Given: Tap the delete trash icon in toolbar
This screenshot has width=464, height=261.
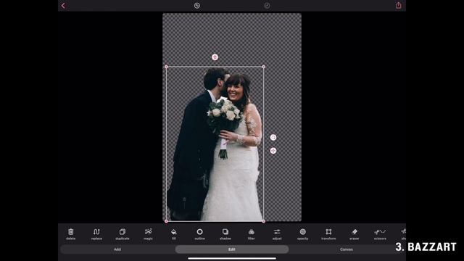Looking at the screenshot, I should click(71, 233).
